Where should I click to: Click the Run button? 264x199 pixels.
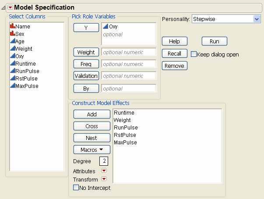point(214,41)
